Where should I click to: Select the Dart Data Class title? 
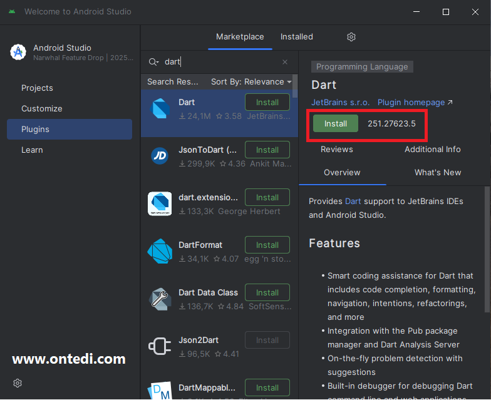pos(208,293)
